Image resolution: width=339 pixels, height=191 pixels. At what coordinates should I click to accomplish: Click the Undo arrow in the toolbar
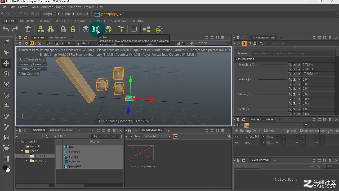(x=6, y=29)
